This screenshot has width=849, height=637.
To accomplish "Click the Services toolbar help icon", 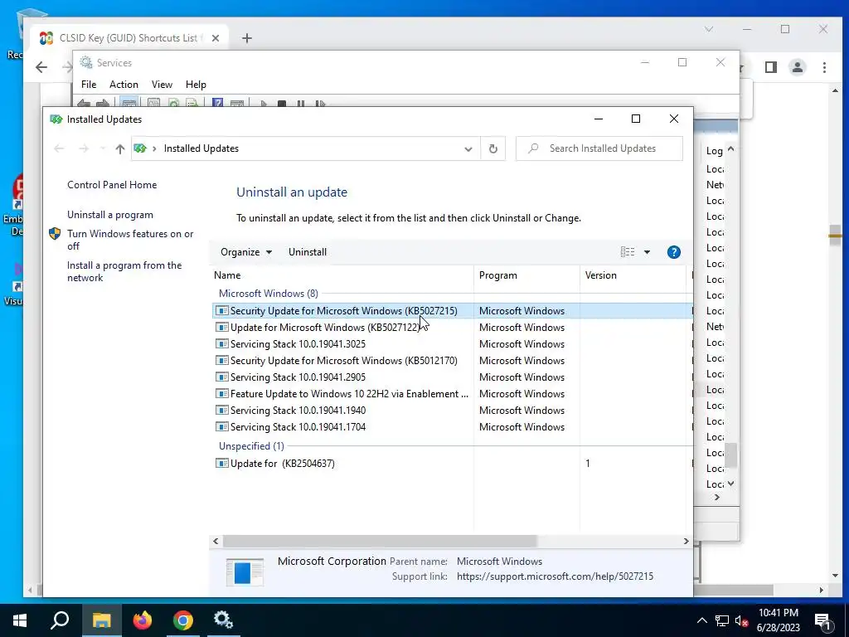I will tap(218, 102).
